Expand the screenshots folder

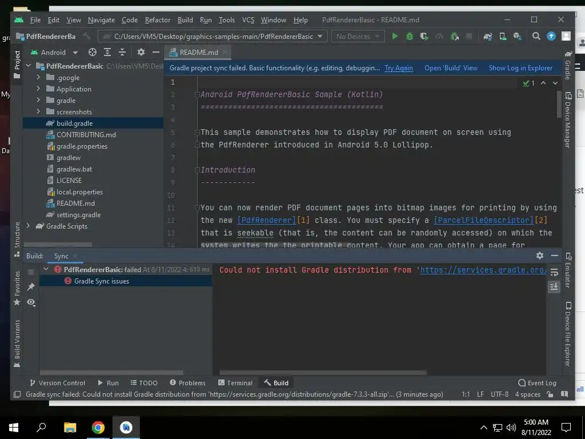tap(38, 111)
